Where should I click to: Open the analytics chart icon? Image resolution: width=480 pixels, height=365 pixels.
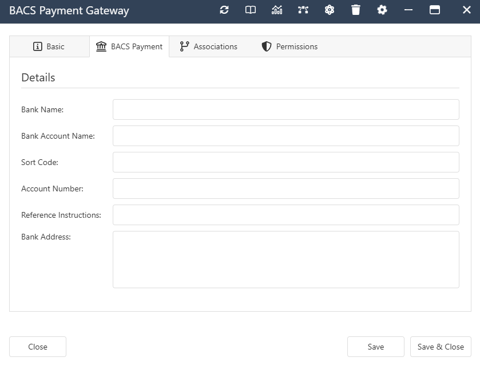point(276,10)
